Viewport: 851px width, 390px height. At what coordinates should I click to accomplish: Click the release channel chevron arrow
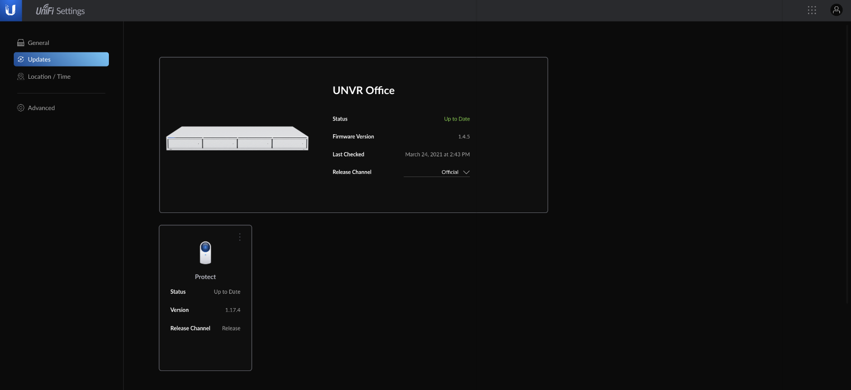466,172
